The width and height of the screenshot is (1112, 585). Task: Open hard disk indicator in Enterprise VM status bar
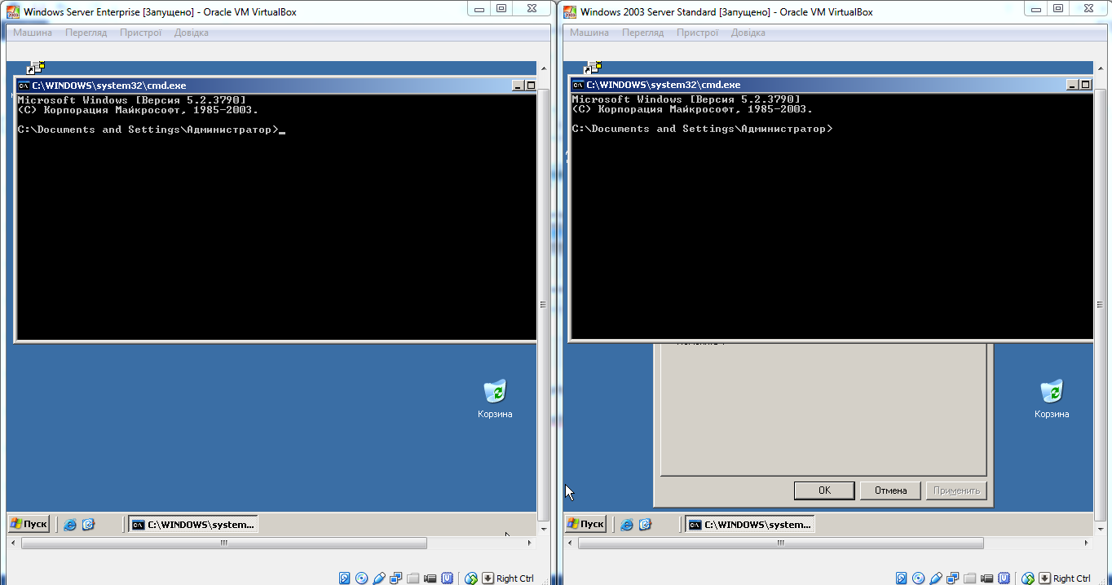point(345,578)
